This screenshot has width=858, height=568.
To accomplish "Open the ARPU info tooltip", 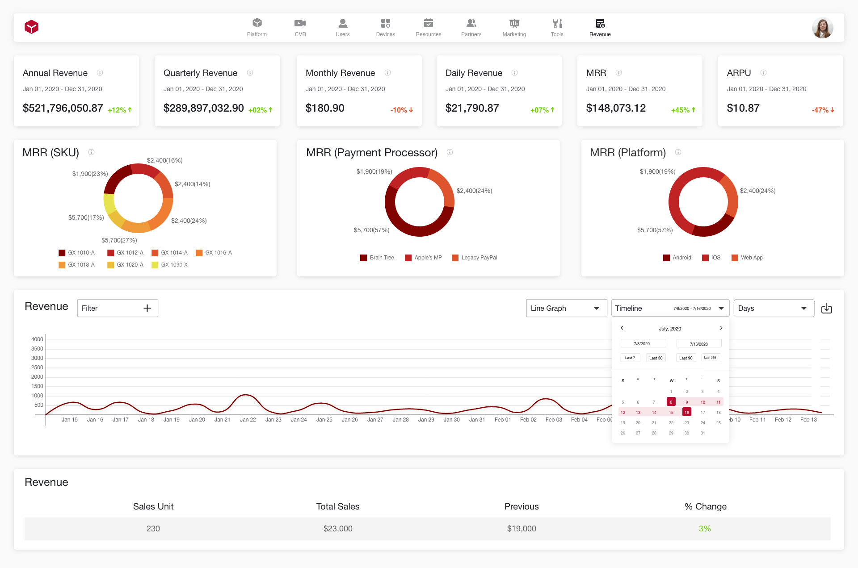I will [x=763, y=73].
